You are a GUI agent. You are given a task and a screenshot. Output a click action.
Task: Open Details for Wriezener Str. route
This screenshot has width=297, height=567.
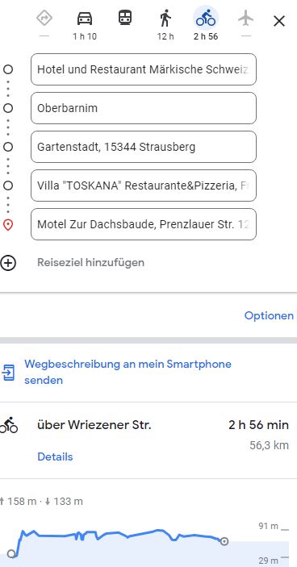(x=55, y=457)
